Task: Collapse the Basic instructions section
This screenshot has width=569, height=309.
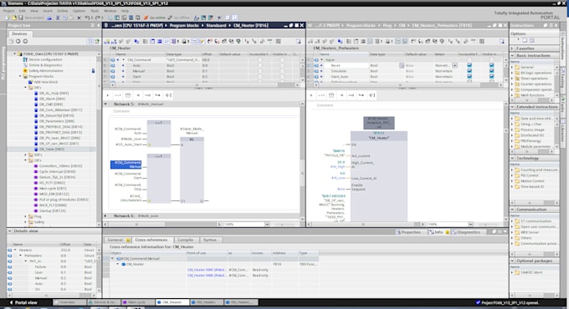Action: 512,55
